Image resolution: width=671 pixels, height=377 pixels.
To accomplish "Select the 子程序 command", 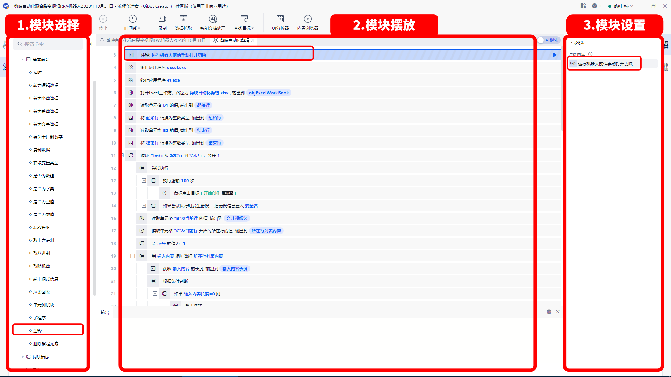I will click(39, 318).
